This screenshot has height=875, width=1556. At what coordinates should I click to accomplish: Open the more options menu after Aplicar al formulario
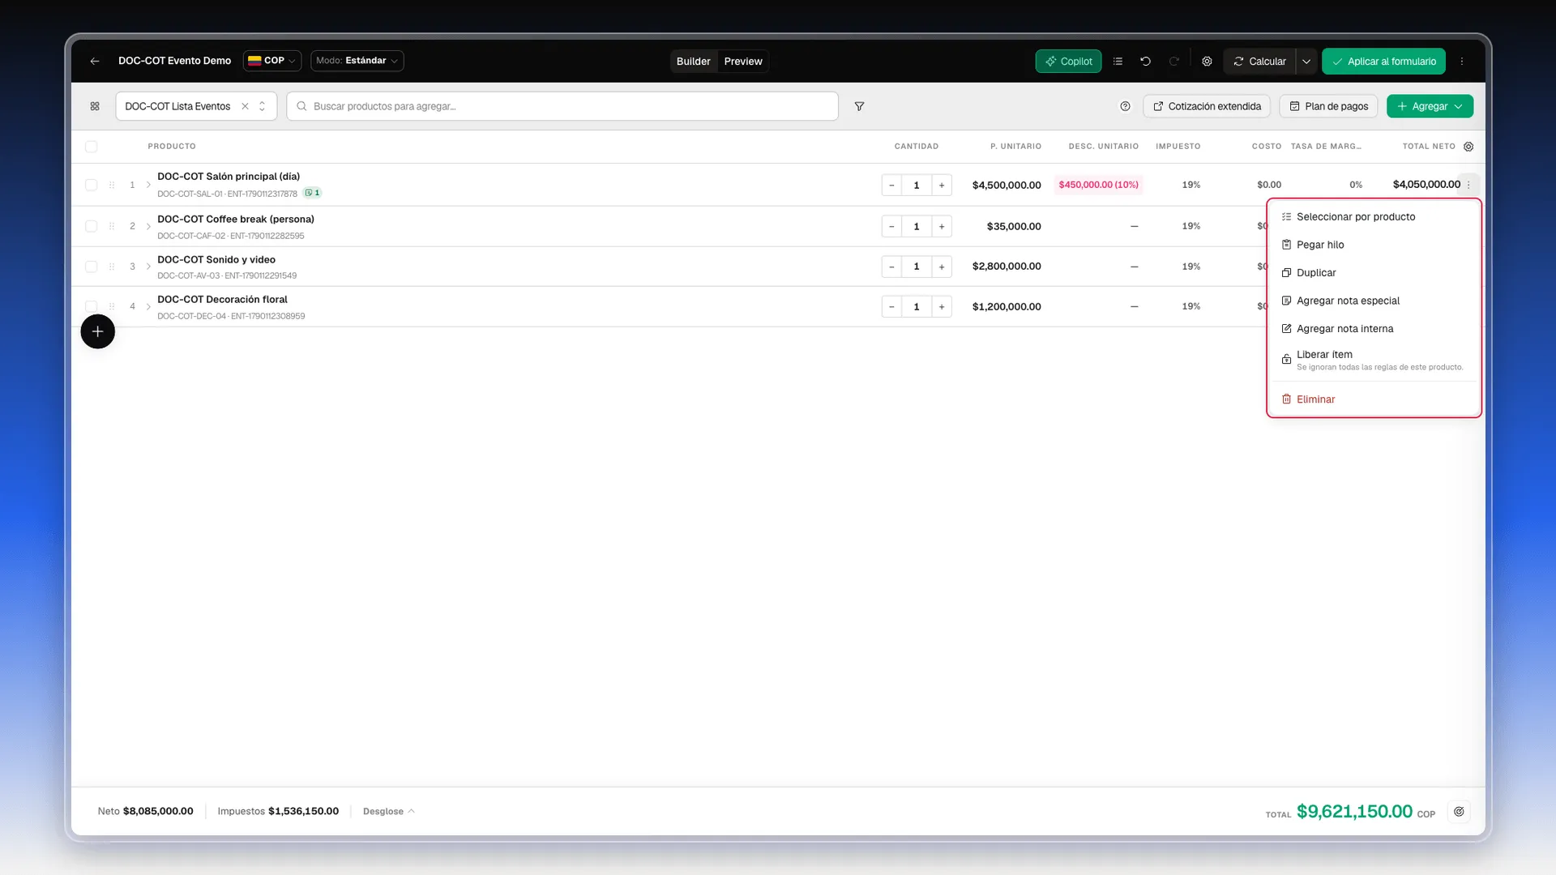click(1462, 61)
